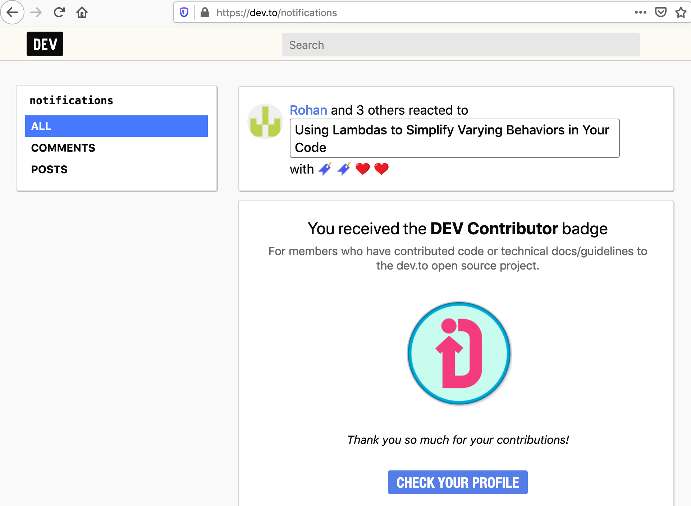Reload the notifications page
The width and height of the screenshot is (691, 506).
coord(59,13)
